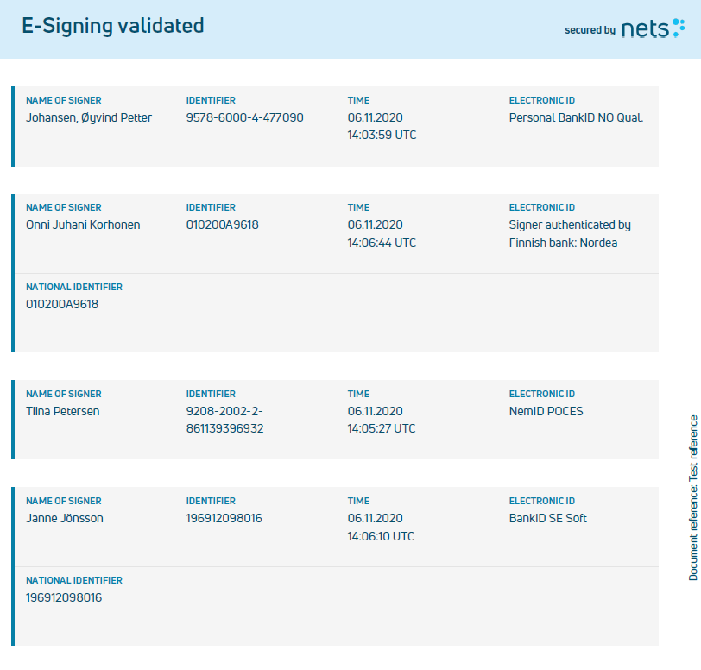Click time 14:06:44 UTC

click(382, 243)
